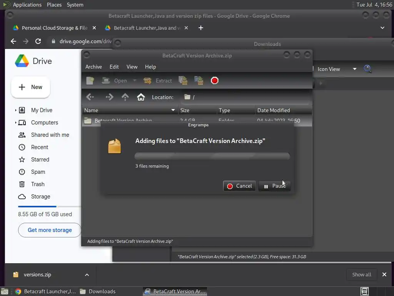This screenshot has width=394, height=296.
Task: Reload the Chrome page
Action: [38, 41]
